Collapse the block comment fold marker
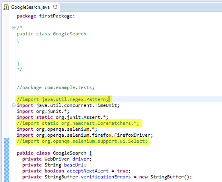Viewport: 222px width, 182px height. click(14, 27)
